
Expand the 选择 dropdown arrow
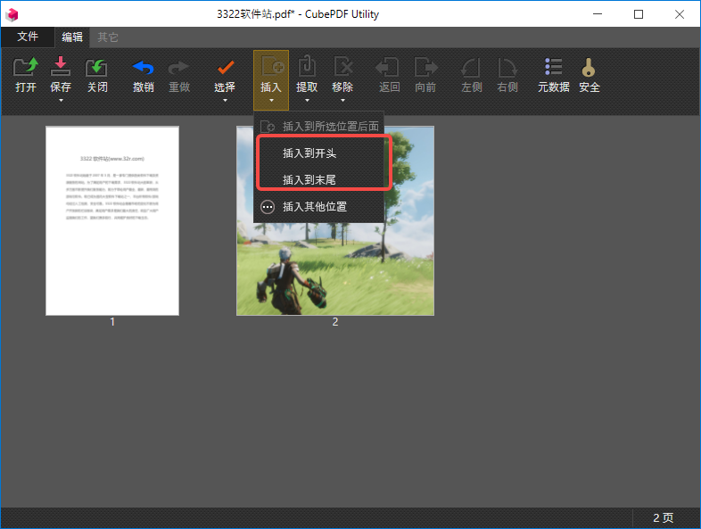(x=225, y=101)
